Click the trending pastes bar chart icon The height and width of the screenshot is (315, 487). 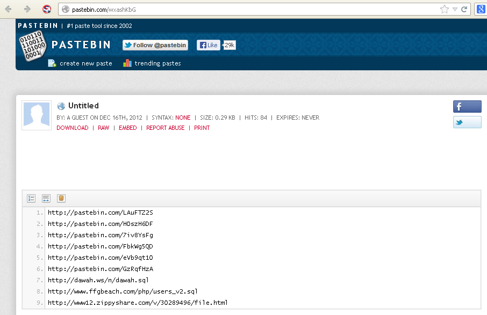127,63
